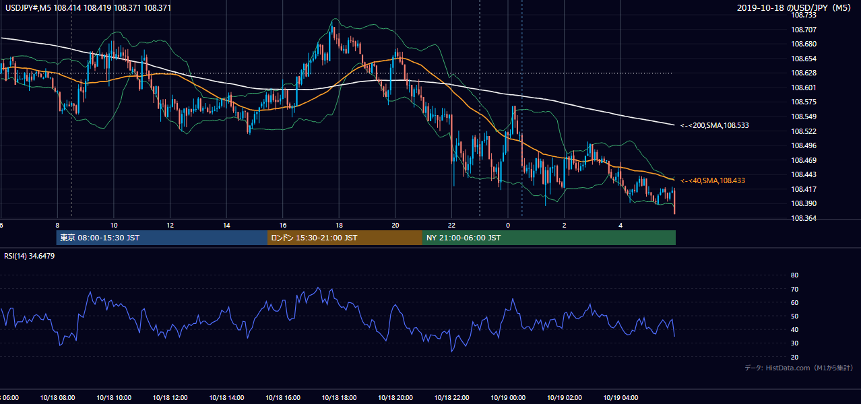Click the 200,SMA,108.533 indicator label
This screenshot has width=861, height=404.
pos(714,125)
